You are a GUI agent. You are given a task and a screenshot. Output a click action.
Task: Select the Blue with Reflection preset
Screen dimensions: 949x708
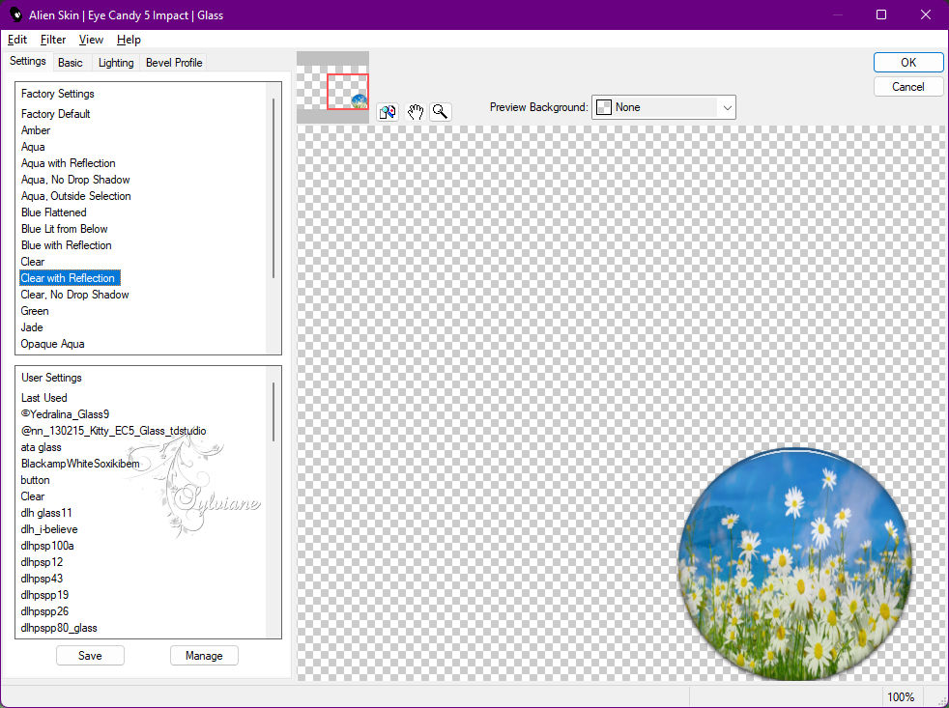[x=67, y=245]
